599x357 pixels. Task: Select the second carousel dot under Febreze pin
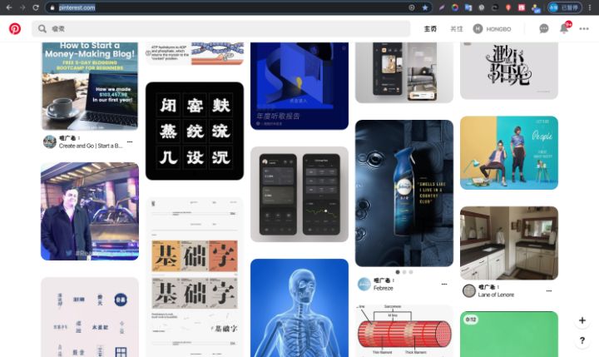click(x=404, y=272)
